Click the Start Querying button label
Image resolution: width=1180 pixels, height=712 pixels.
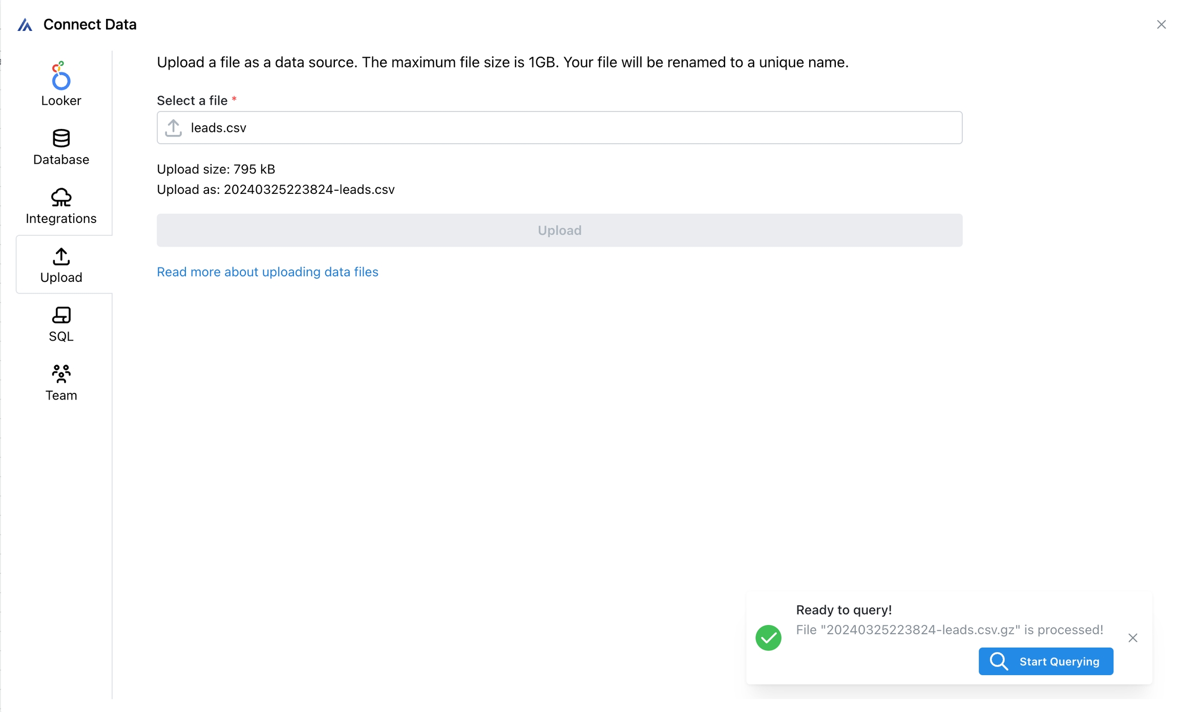(x=1059, y=661)
